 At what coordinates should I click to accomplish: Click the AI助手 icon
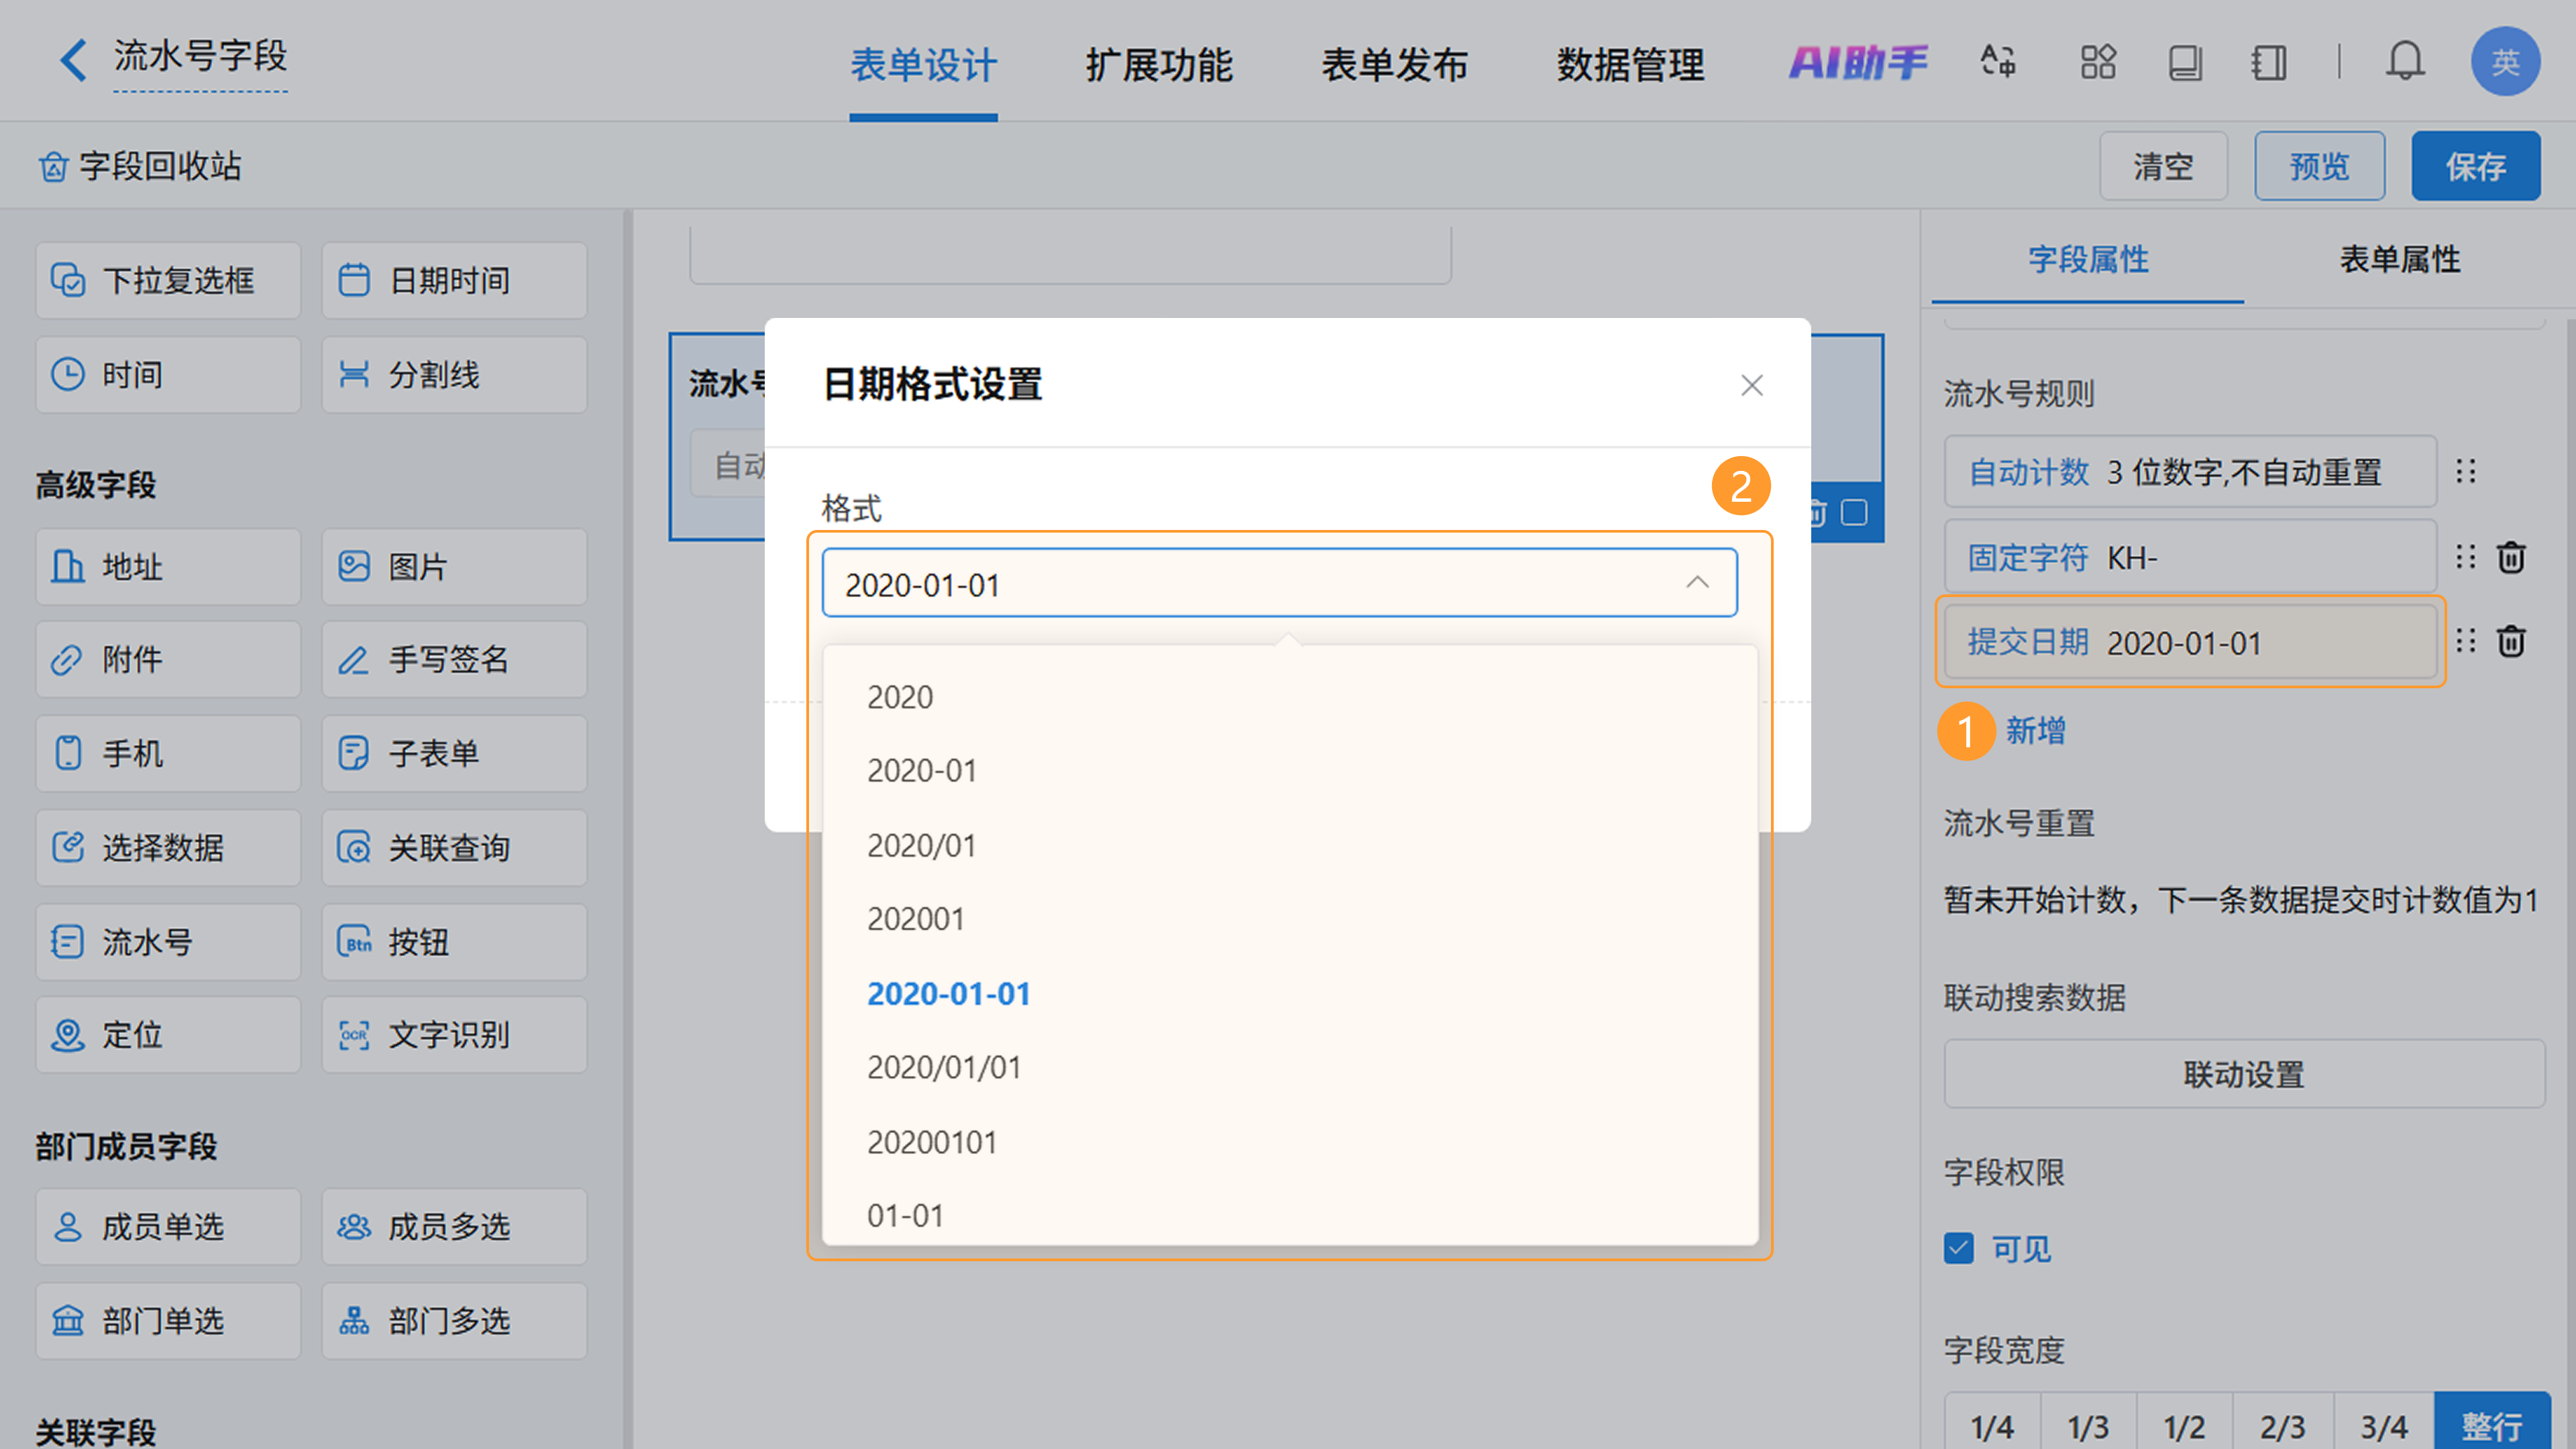pyautogui.click(x=1857, y=63)
